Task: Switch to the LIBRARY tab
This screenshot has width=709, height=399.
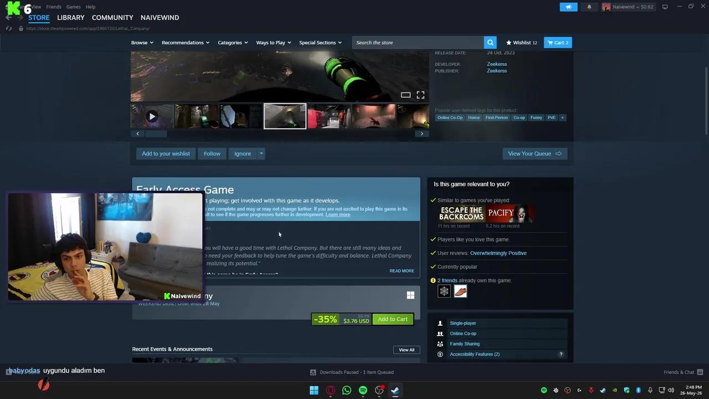Action: tap(71, 18)
